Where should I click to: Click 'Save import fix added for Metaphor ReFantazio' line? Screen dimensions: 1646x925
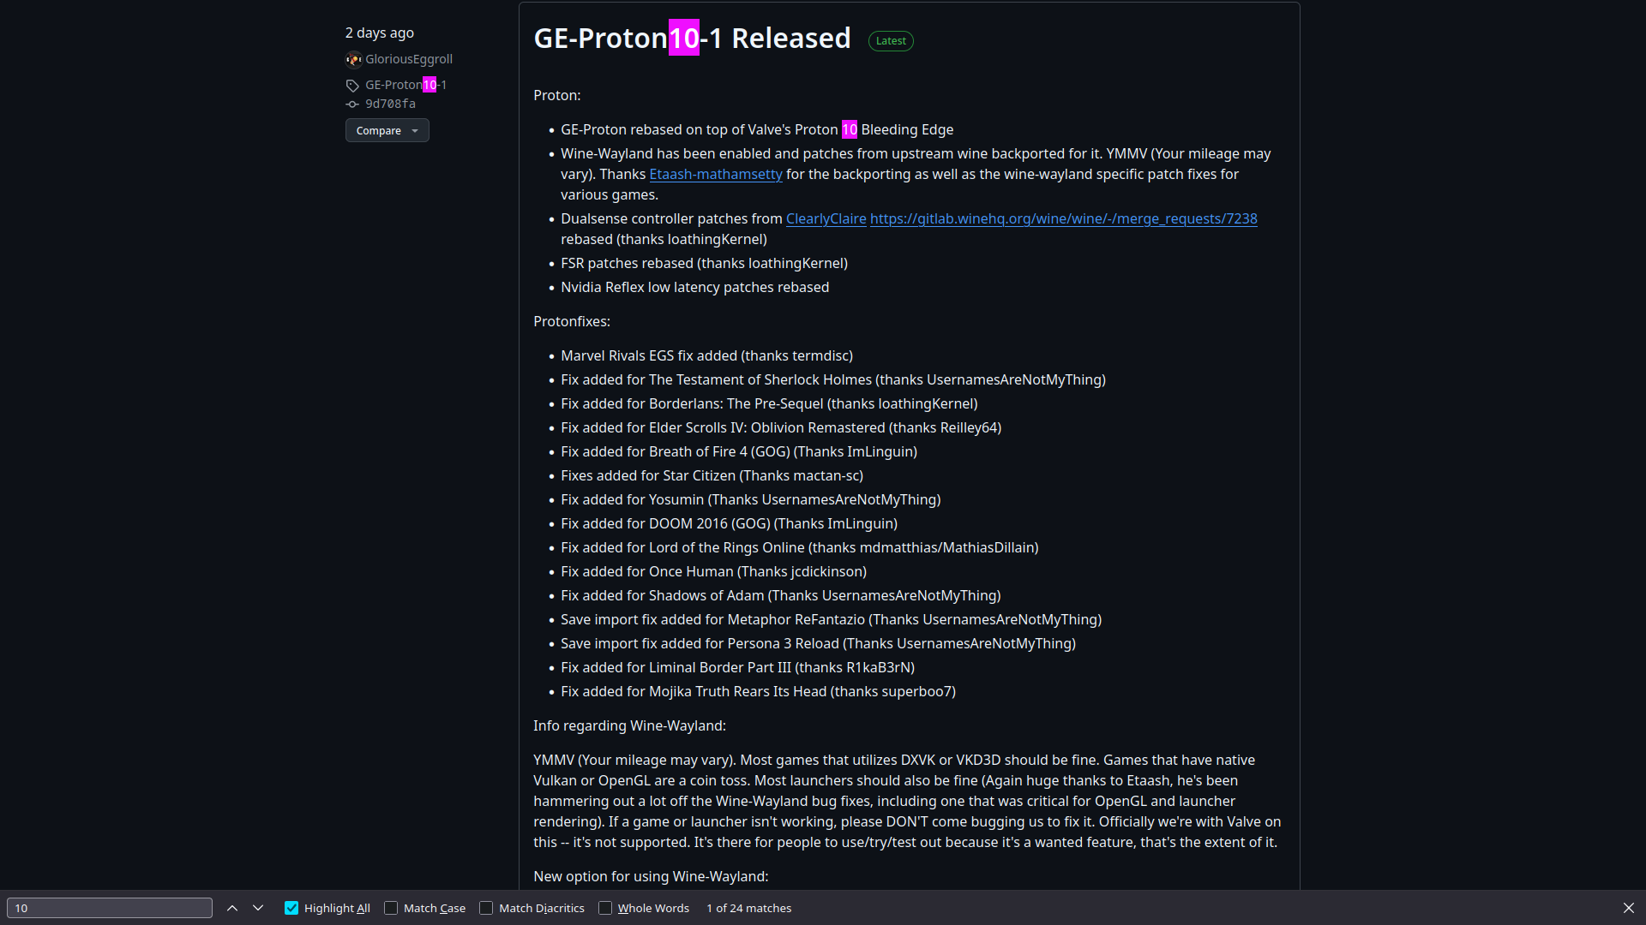(832, 619)
